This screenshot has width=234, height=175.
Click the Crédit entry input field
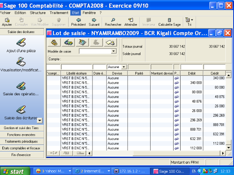(214, 67)
